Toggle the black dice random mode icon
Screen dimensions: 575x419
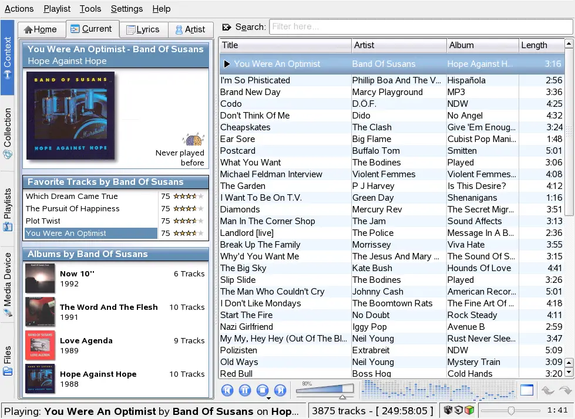448,410
